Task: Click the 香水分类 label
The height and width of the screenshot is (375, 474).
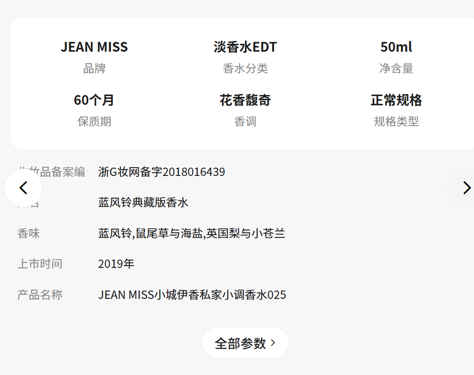Action: 245,69
